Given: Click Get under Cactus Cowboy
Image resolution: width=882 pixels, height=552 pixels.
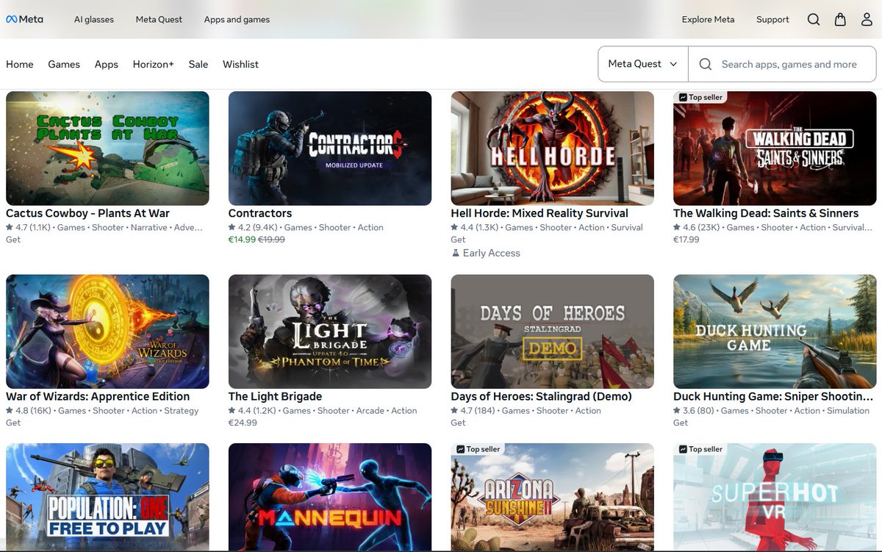Looking at the screenshot, I should (13, 240).
